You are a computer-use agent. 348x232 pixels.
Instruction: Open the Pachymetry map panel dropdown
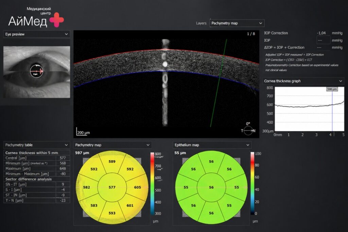112,145
